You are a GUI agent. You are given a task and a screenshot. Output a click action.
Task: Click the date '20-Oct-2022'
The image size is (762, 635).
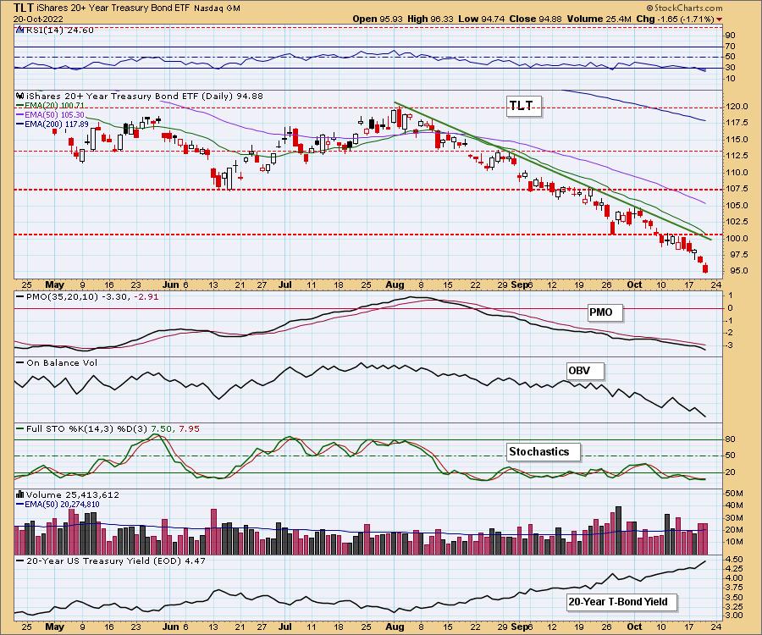click(x=37, y=19)
